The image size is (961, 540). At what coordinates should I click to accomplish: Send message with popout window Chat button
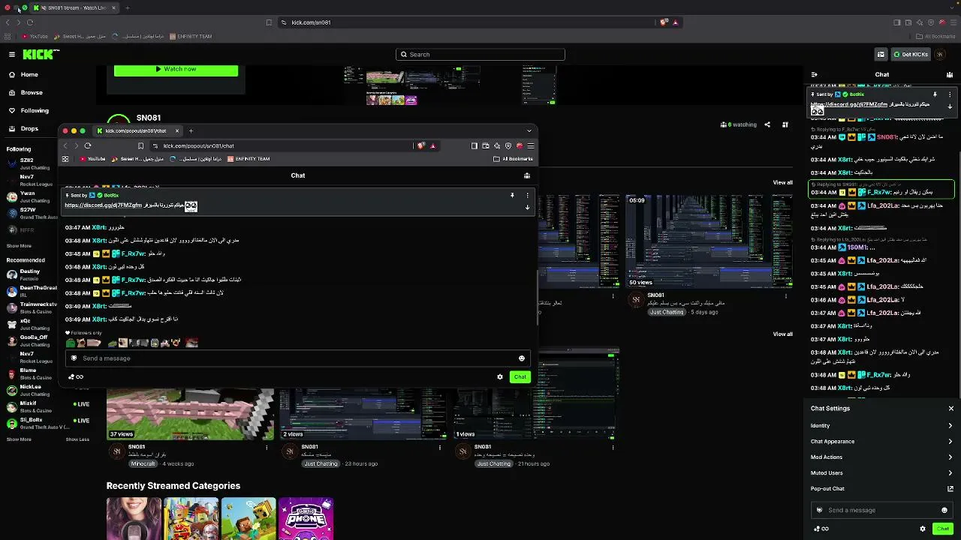click(x=520, y=376)
